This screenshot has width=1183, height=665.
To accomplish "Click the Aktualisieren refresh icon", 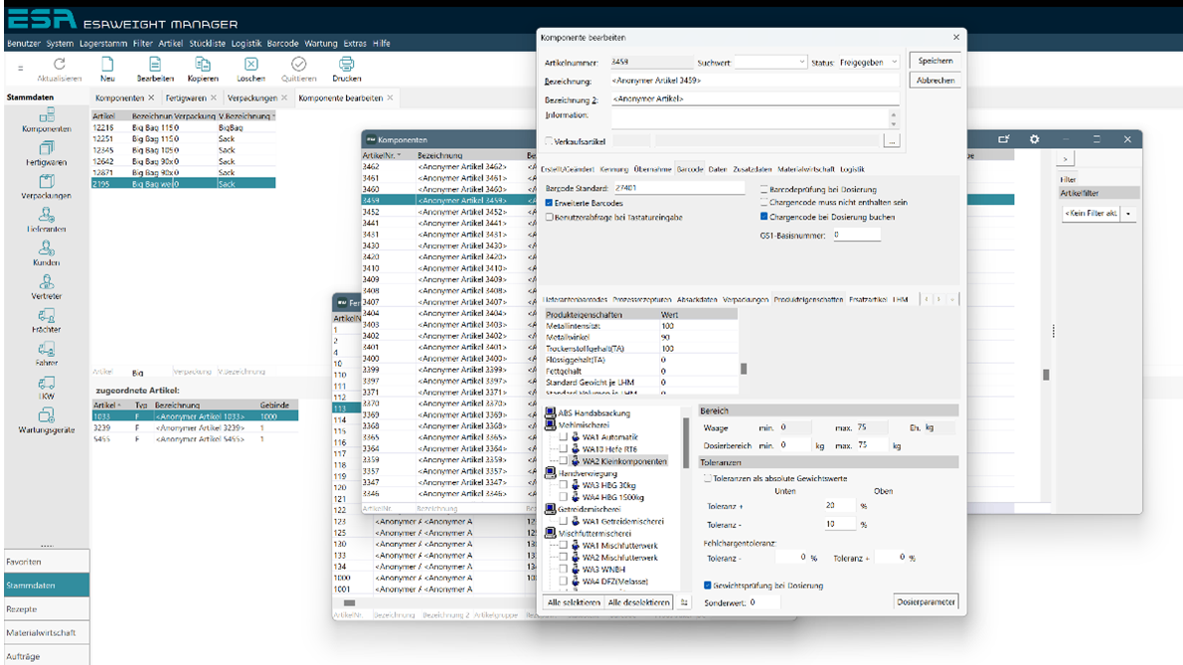I will [59, 65].
